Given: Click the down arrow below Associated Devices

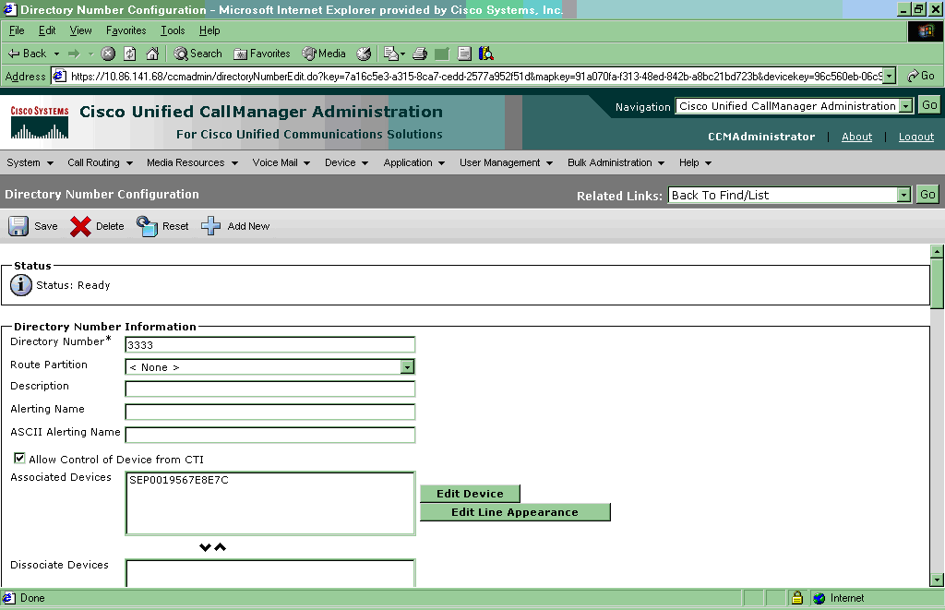Looking at the screenshot, I should pyautogui.click(x=206, y=547).
